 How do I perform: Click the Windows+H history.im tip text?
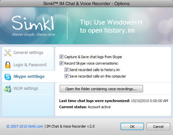(111, 26)
